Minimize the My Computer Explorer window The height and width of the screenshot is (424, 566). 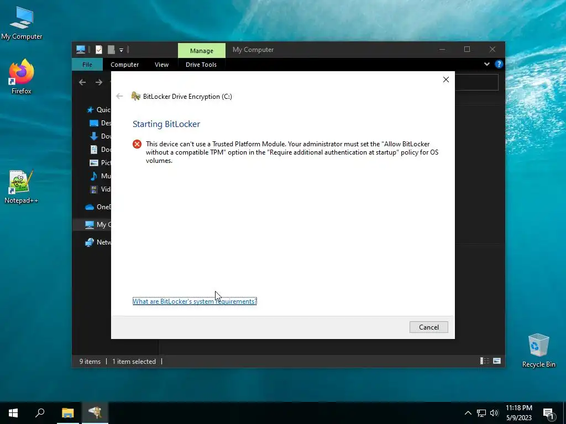(x=442, y=49)
